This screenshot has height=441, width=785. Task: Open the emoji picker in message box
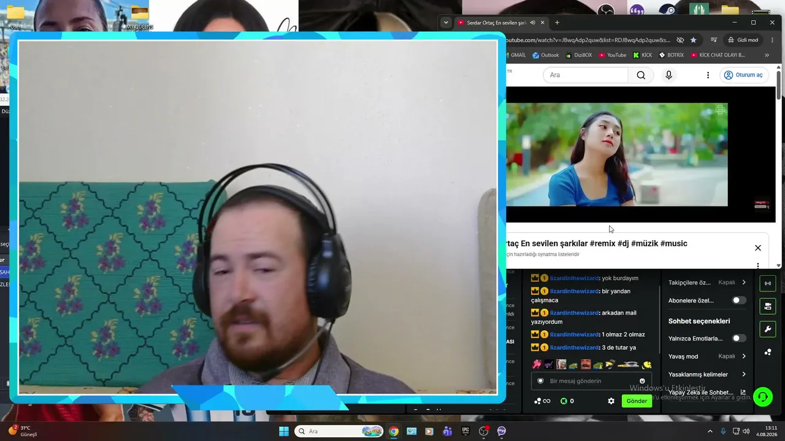[x=642, y=381]
